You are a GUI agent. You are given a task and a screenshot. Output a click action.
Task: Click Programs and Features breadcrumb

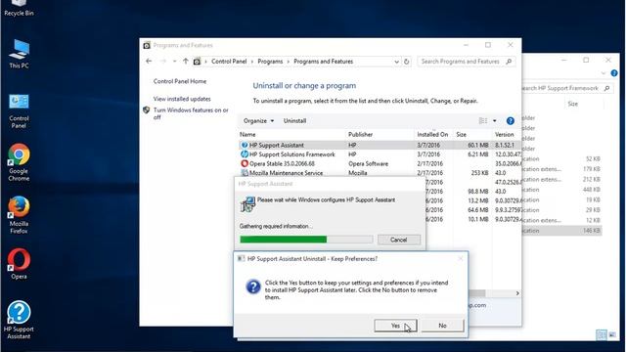pyautogui.click(x=324, y=62)
